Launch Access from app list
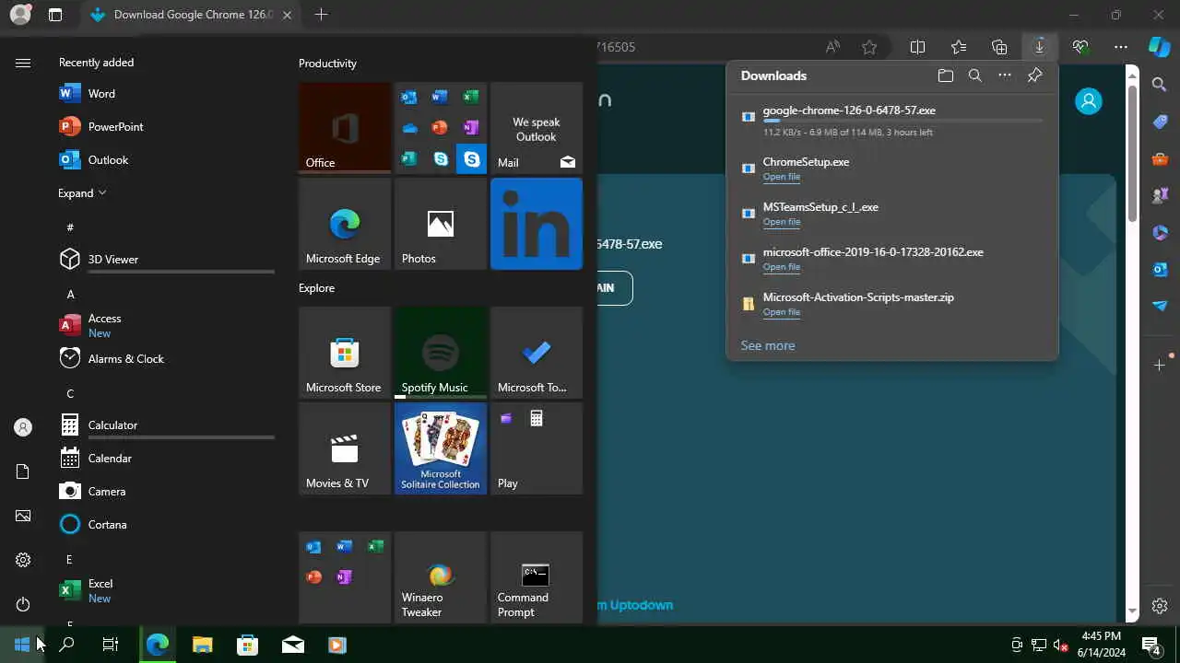The height and width of the screenshot is (663, 1180). point(166,325)
